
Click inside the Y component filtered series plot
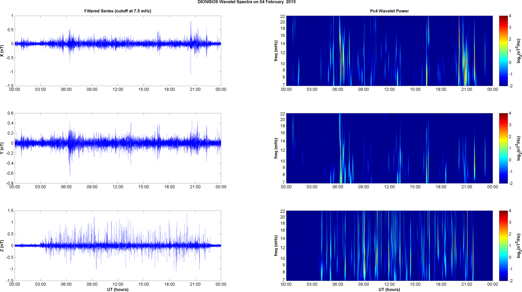click(x=118, y=148)
